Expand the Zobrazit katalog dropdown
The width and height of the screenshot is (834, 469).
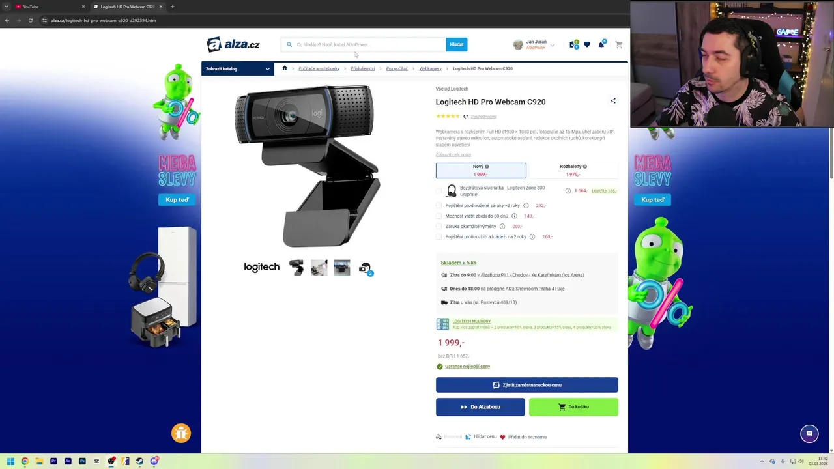pyautogui.click(x=238, y=68)
